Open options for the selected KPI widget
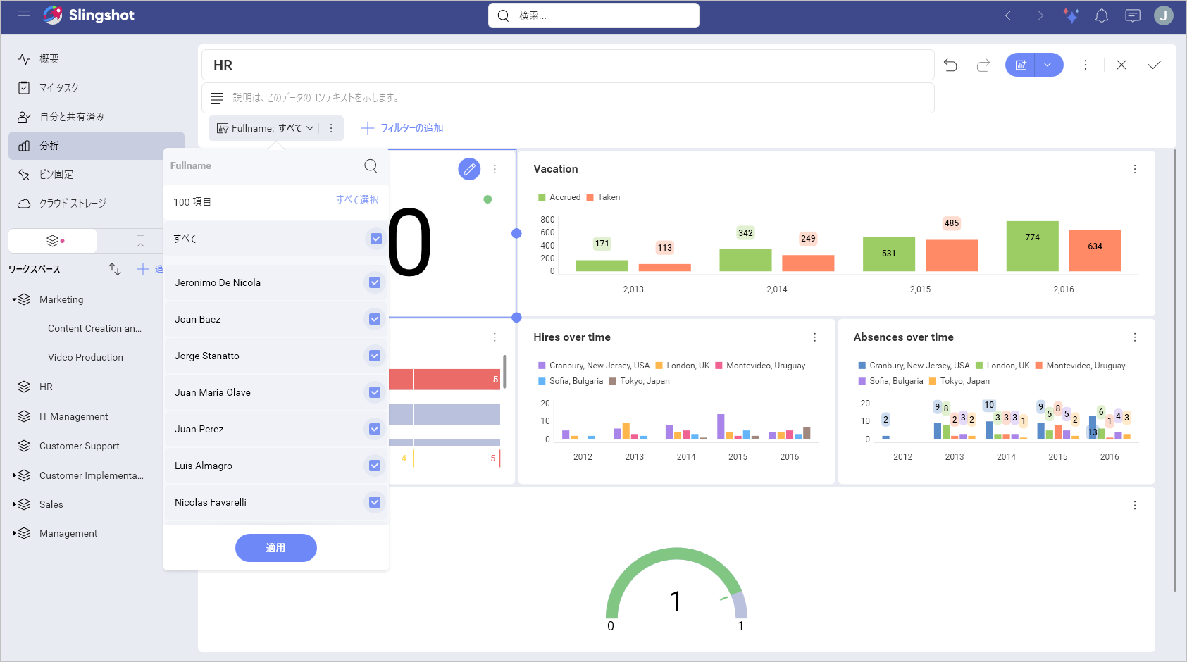The height and width of the screenshot is (662, 1187). pos(495,169)
